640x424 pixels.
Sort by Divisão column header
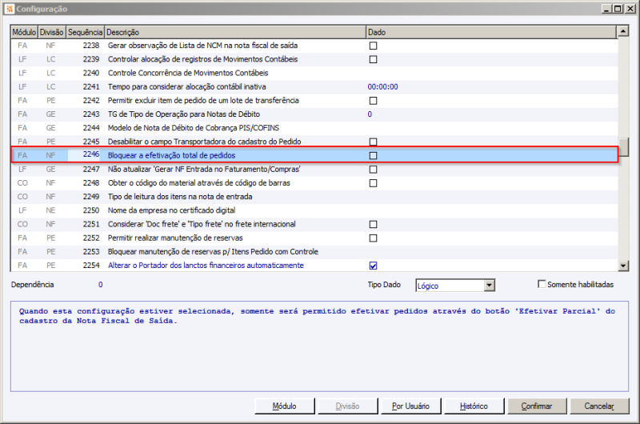[51, 32]
